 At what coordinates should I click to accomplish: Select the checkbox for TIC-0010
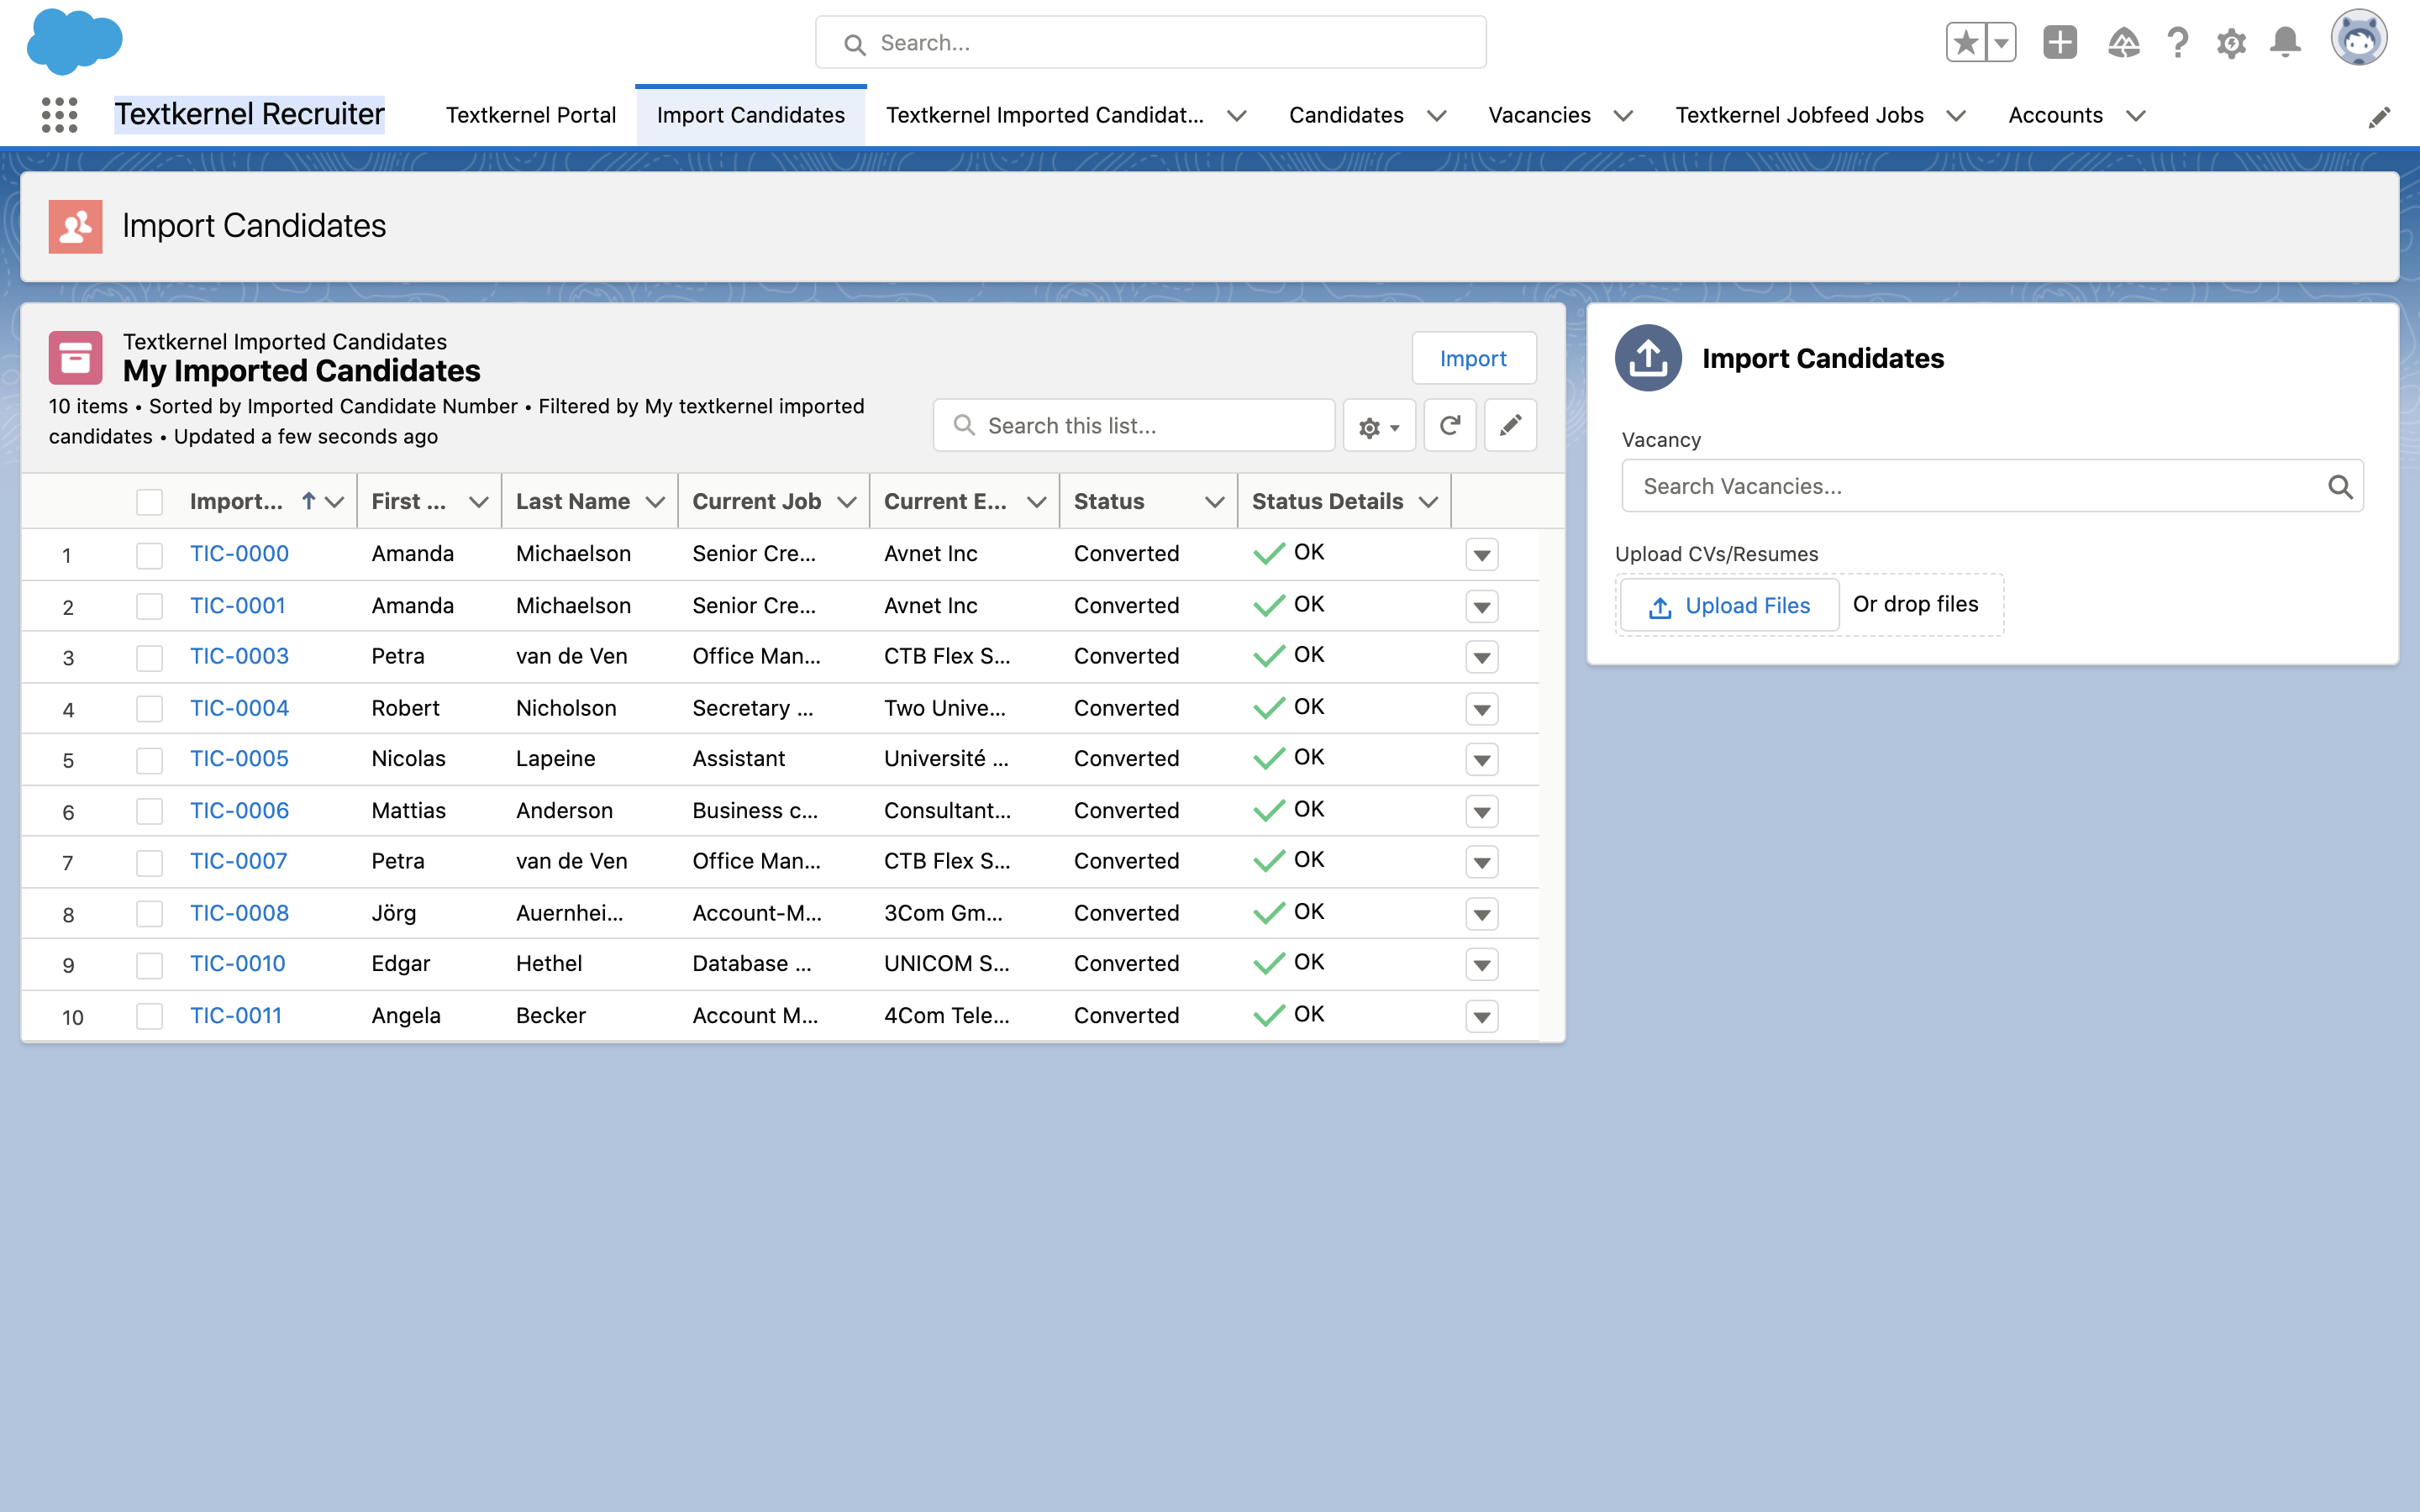149,965
